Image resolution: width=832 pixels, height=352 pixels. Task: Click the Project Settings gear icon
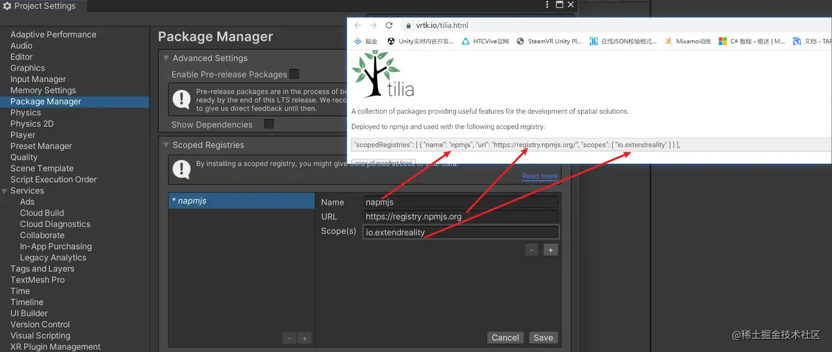click(x=7, y=6)
